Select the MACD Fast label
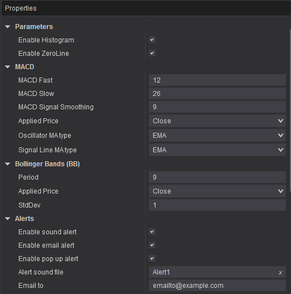This screenshot has height=294, width=291. point(36,80)
